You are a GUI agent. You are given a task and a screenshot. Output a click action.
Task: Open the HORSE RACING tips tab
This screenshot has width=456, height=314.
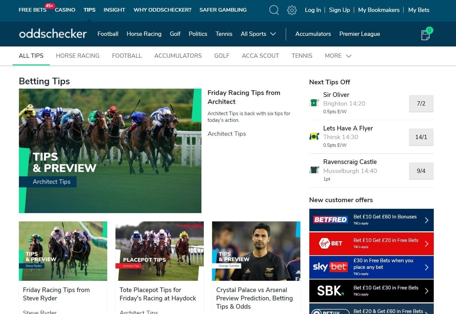[78, 56]
